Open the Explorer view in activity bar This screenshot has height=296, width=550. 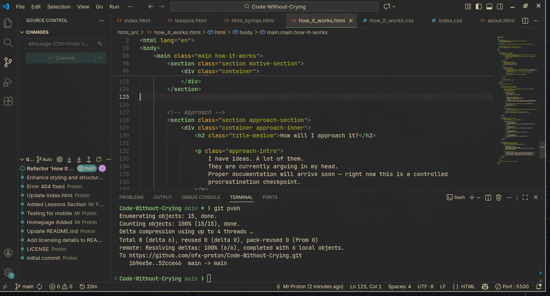coord(8,23)
